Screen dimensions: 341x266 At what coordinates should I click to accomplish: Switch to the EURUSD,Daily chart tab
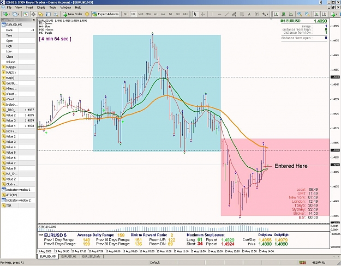click(x=91, y=257)
